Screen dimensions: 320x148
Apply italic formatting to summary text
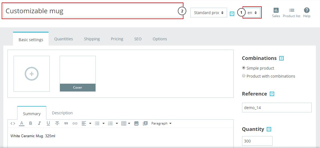click(39, 123)
